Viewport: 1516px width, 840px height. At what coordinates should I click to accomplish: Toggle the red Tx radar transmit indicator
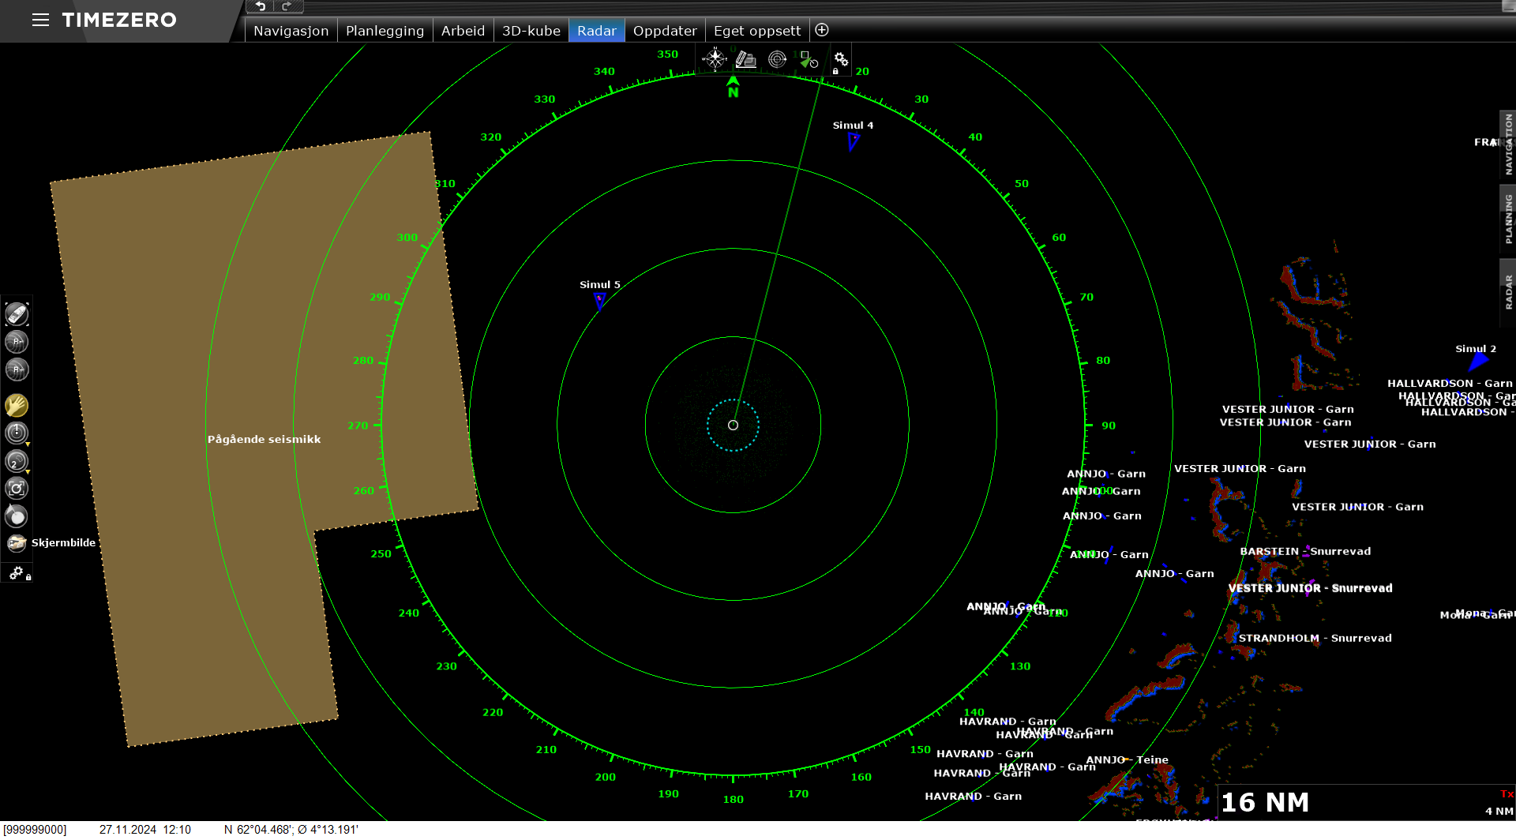(x=1506, y=794)
